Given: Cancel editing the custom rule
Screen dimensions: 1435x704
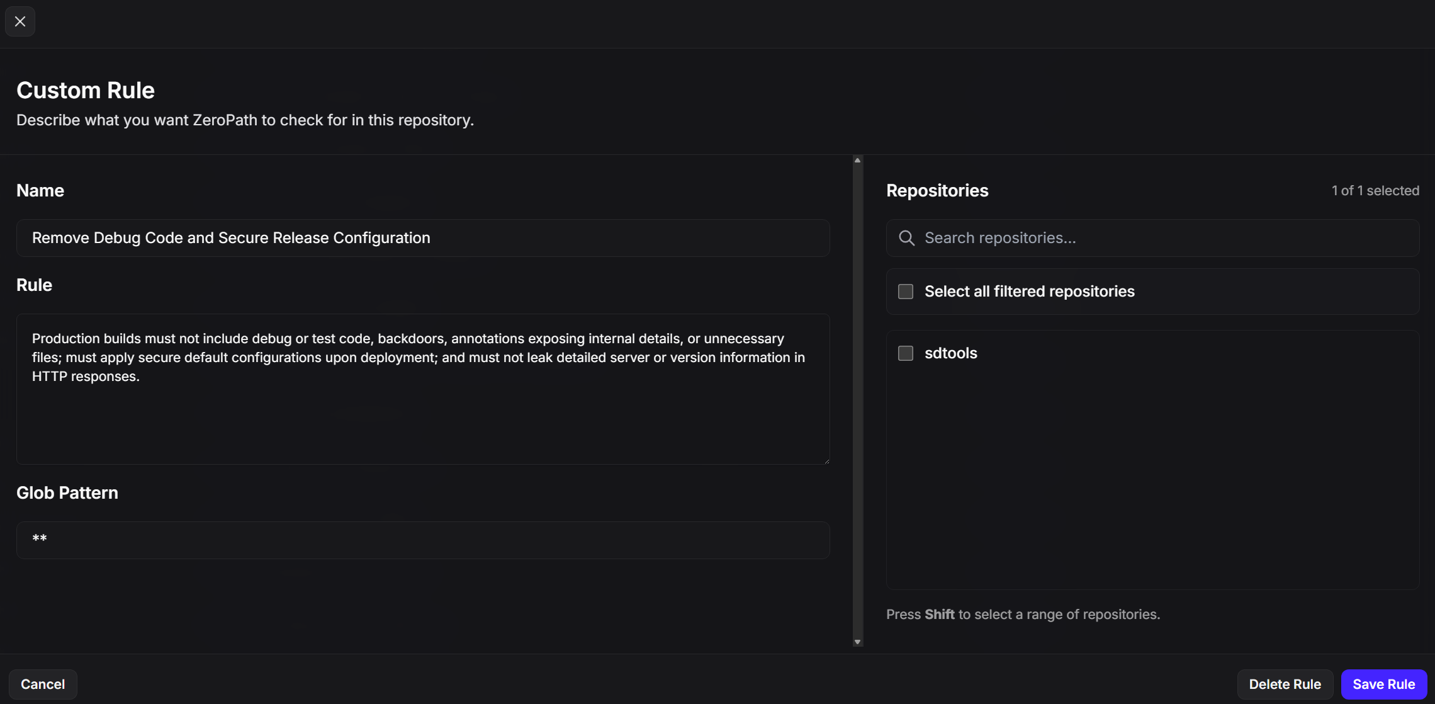Looking at the screenshot, I should coord(43,684).
